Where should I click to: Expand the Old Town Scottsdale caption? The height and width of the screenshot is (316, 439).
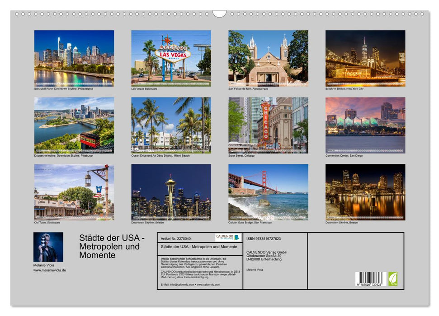pos(47,223)
